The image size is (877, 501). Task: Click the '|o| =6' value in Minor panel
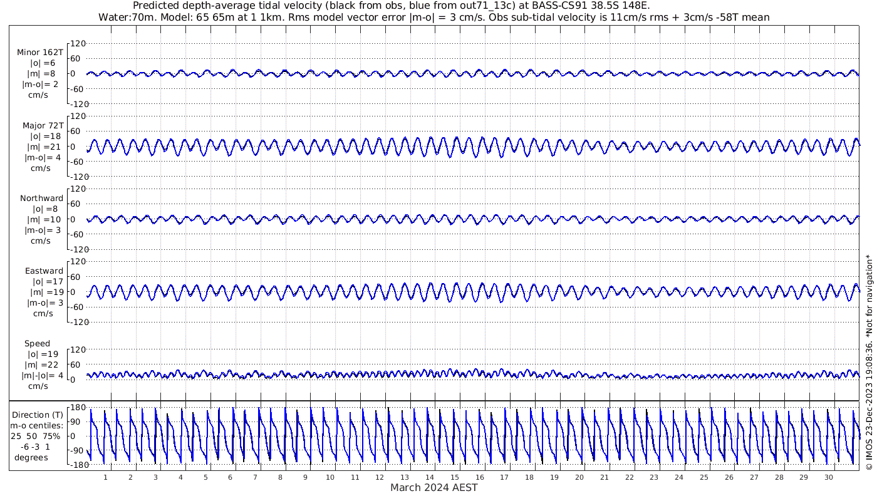pos(43,63)
